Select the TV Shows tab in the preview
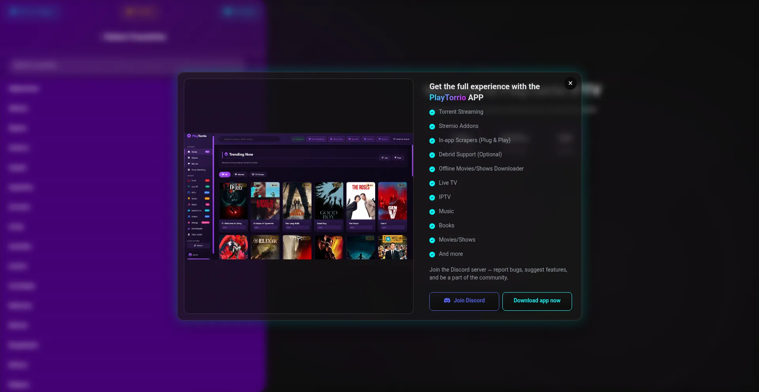759x392 pixels. [x=258, y=174]
